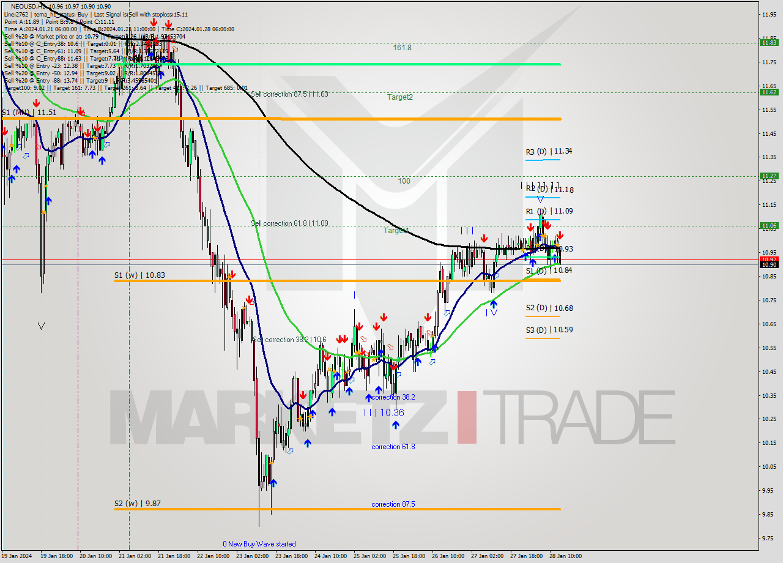Select the 'Target2' label

click(x=399, y=97)
